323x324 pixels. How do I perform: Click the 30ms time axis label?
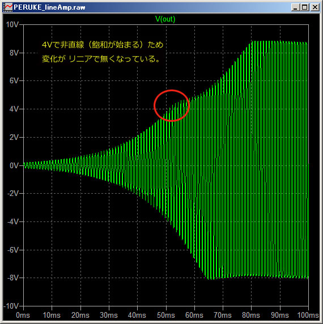[109, 316]
